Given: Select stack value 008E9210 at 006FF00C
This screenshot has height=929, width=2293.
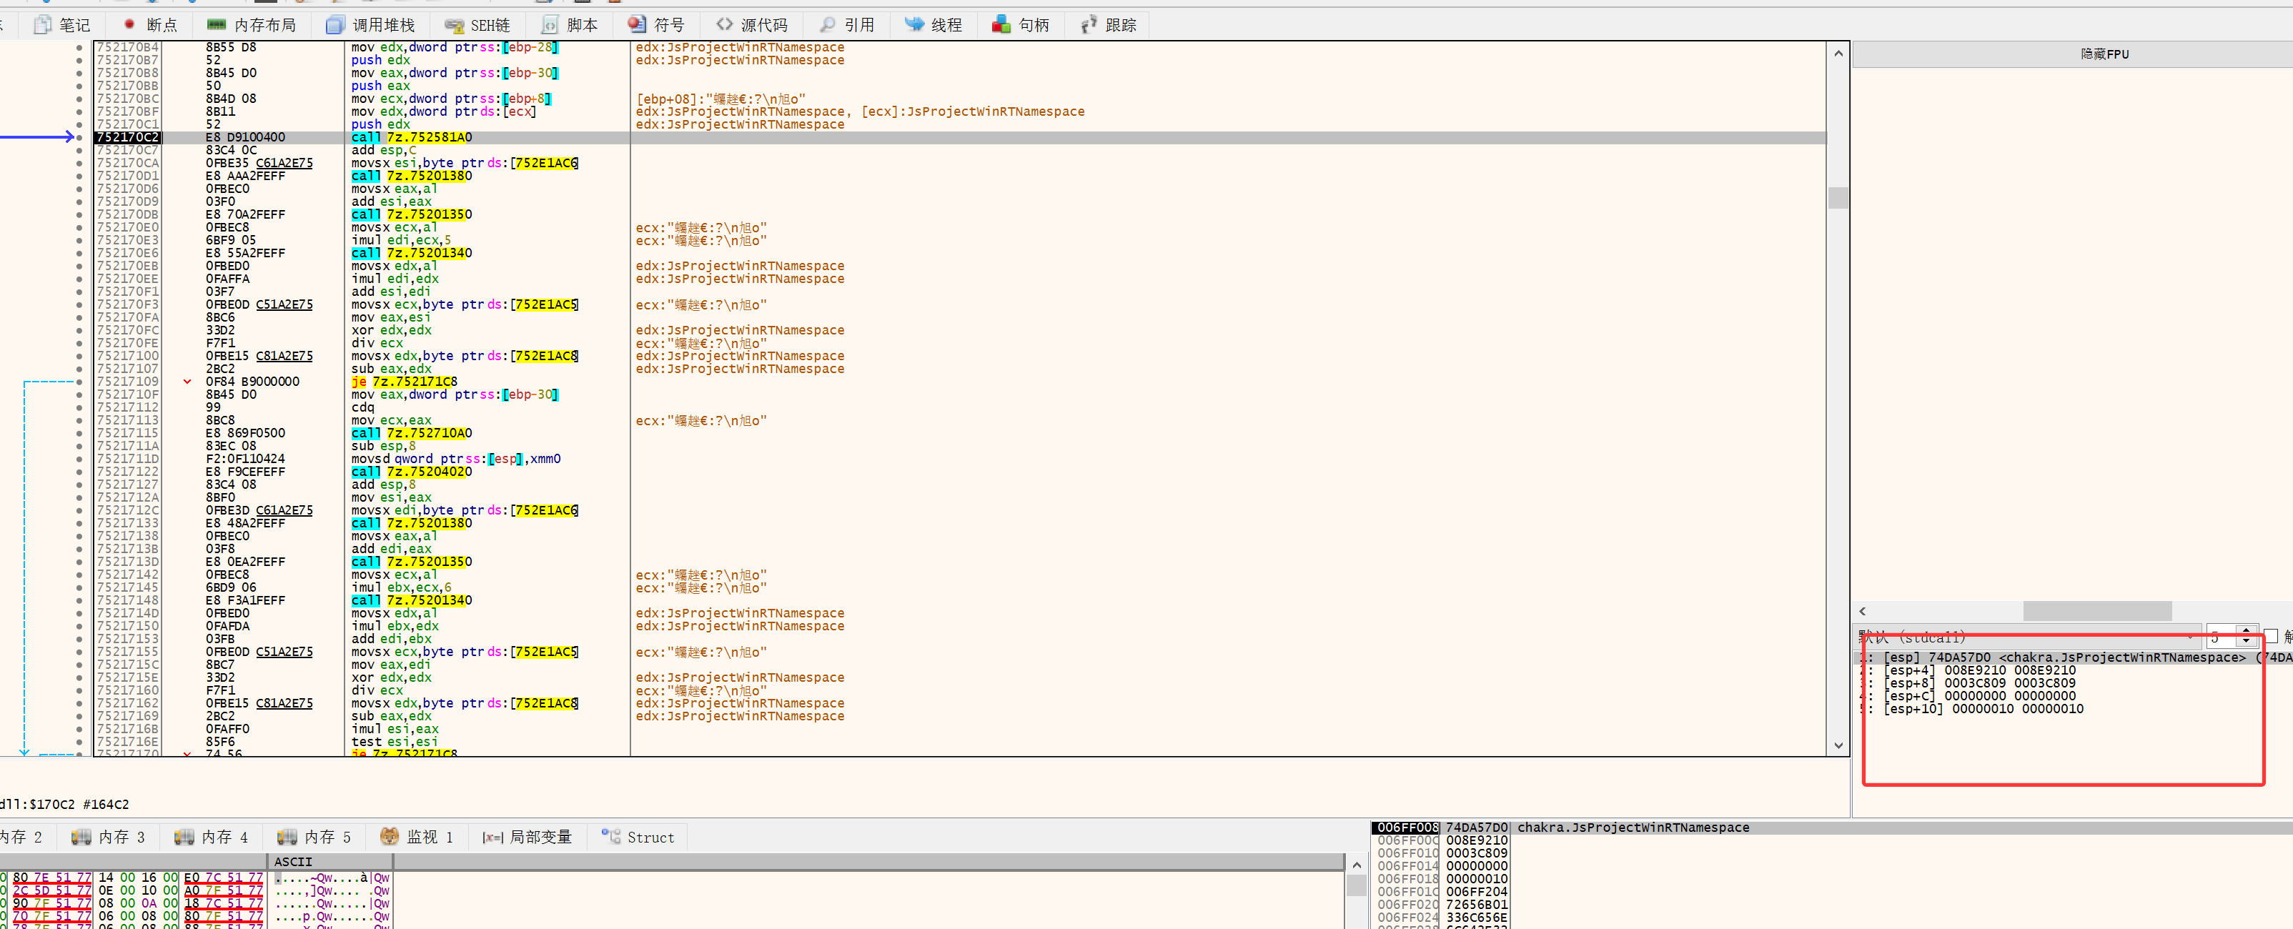Looking at the screenshot, I should [x=1477, y=840].
